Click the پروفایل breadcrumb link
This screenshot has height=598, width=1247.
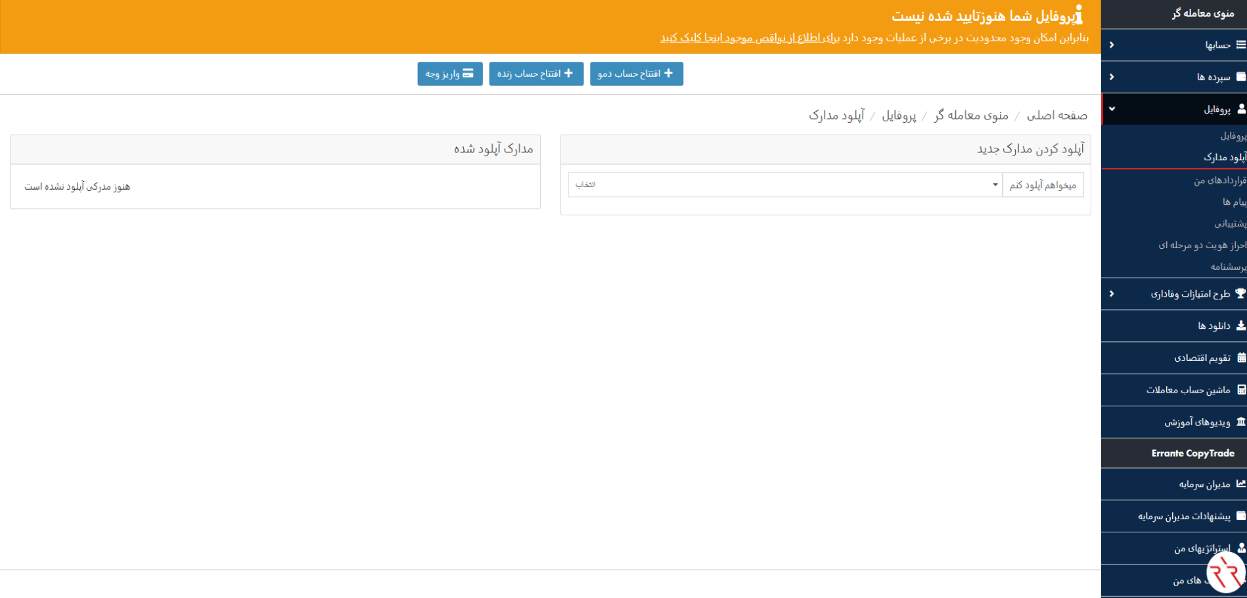[x=899, y=116]
